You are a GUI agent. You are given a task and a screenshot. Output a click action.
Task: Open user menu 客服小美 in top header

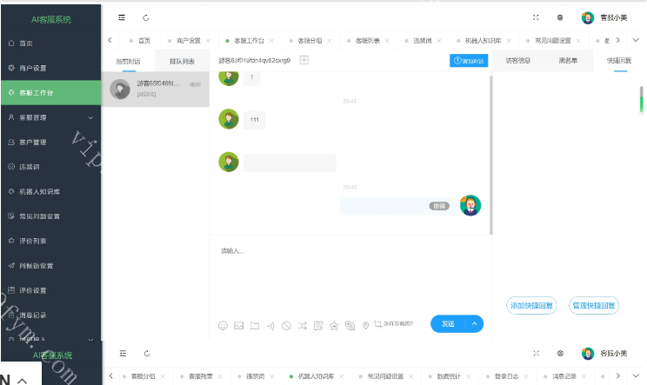pyautogui.click(x=604, y=17)
